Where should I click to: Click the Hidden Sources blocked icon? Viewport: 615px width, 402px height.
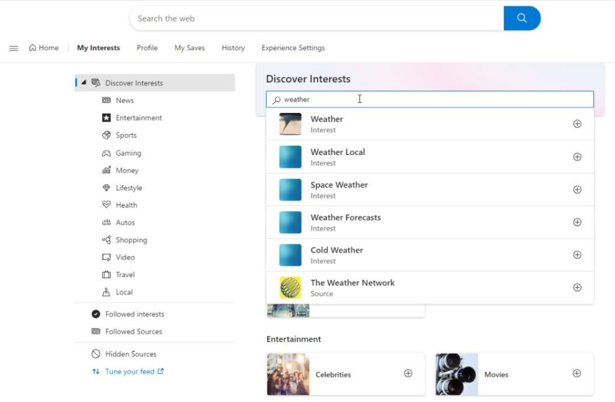(95, 354)
